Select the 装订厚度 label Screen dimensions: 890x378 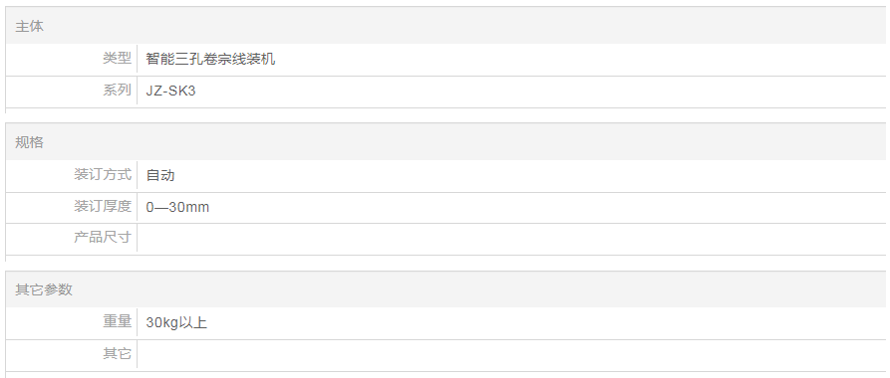click(103, 206)
